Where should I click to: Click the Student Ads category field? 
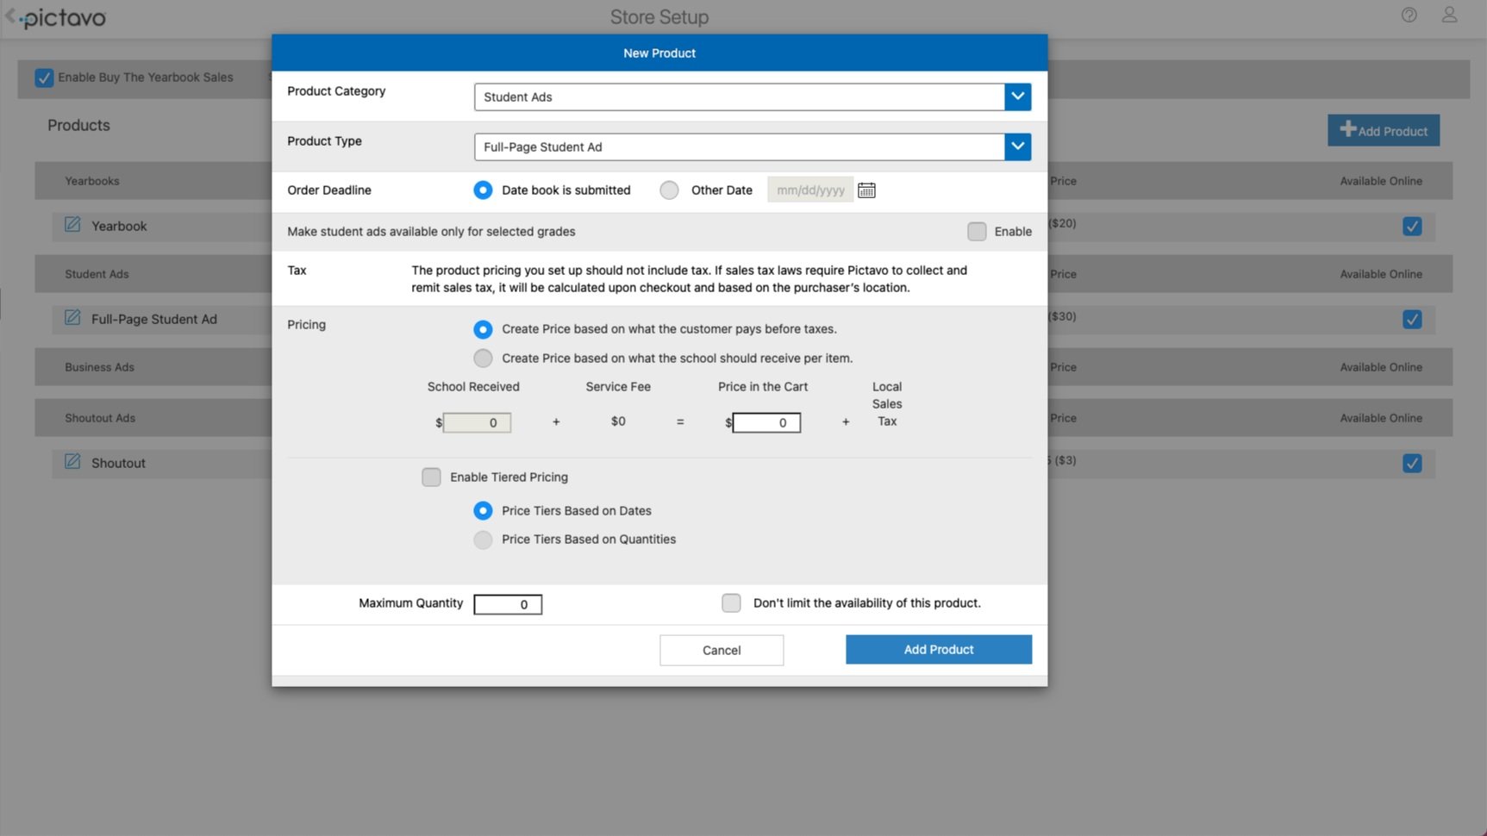pos(739,97)
